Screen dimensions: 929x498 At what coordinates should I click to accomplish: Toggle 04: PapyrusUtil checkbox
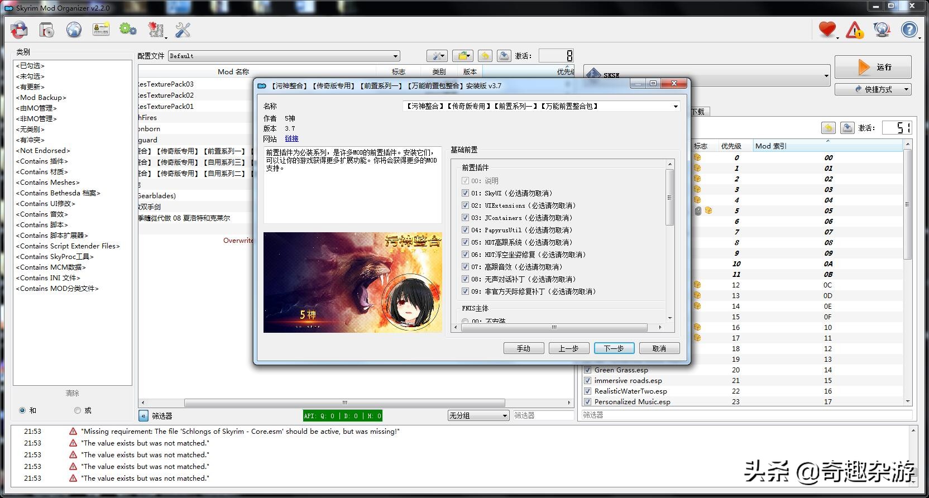tap(465, 230)
